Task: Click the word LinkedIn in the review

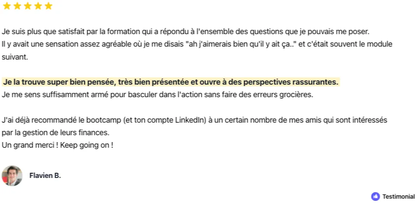Action: click(190, 120)
